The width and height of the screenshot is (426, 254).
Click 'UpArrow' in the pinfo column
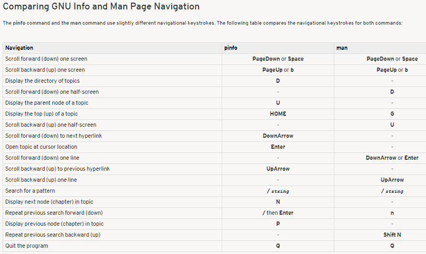(x=278, y=169)
